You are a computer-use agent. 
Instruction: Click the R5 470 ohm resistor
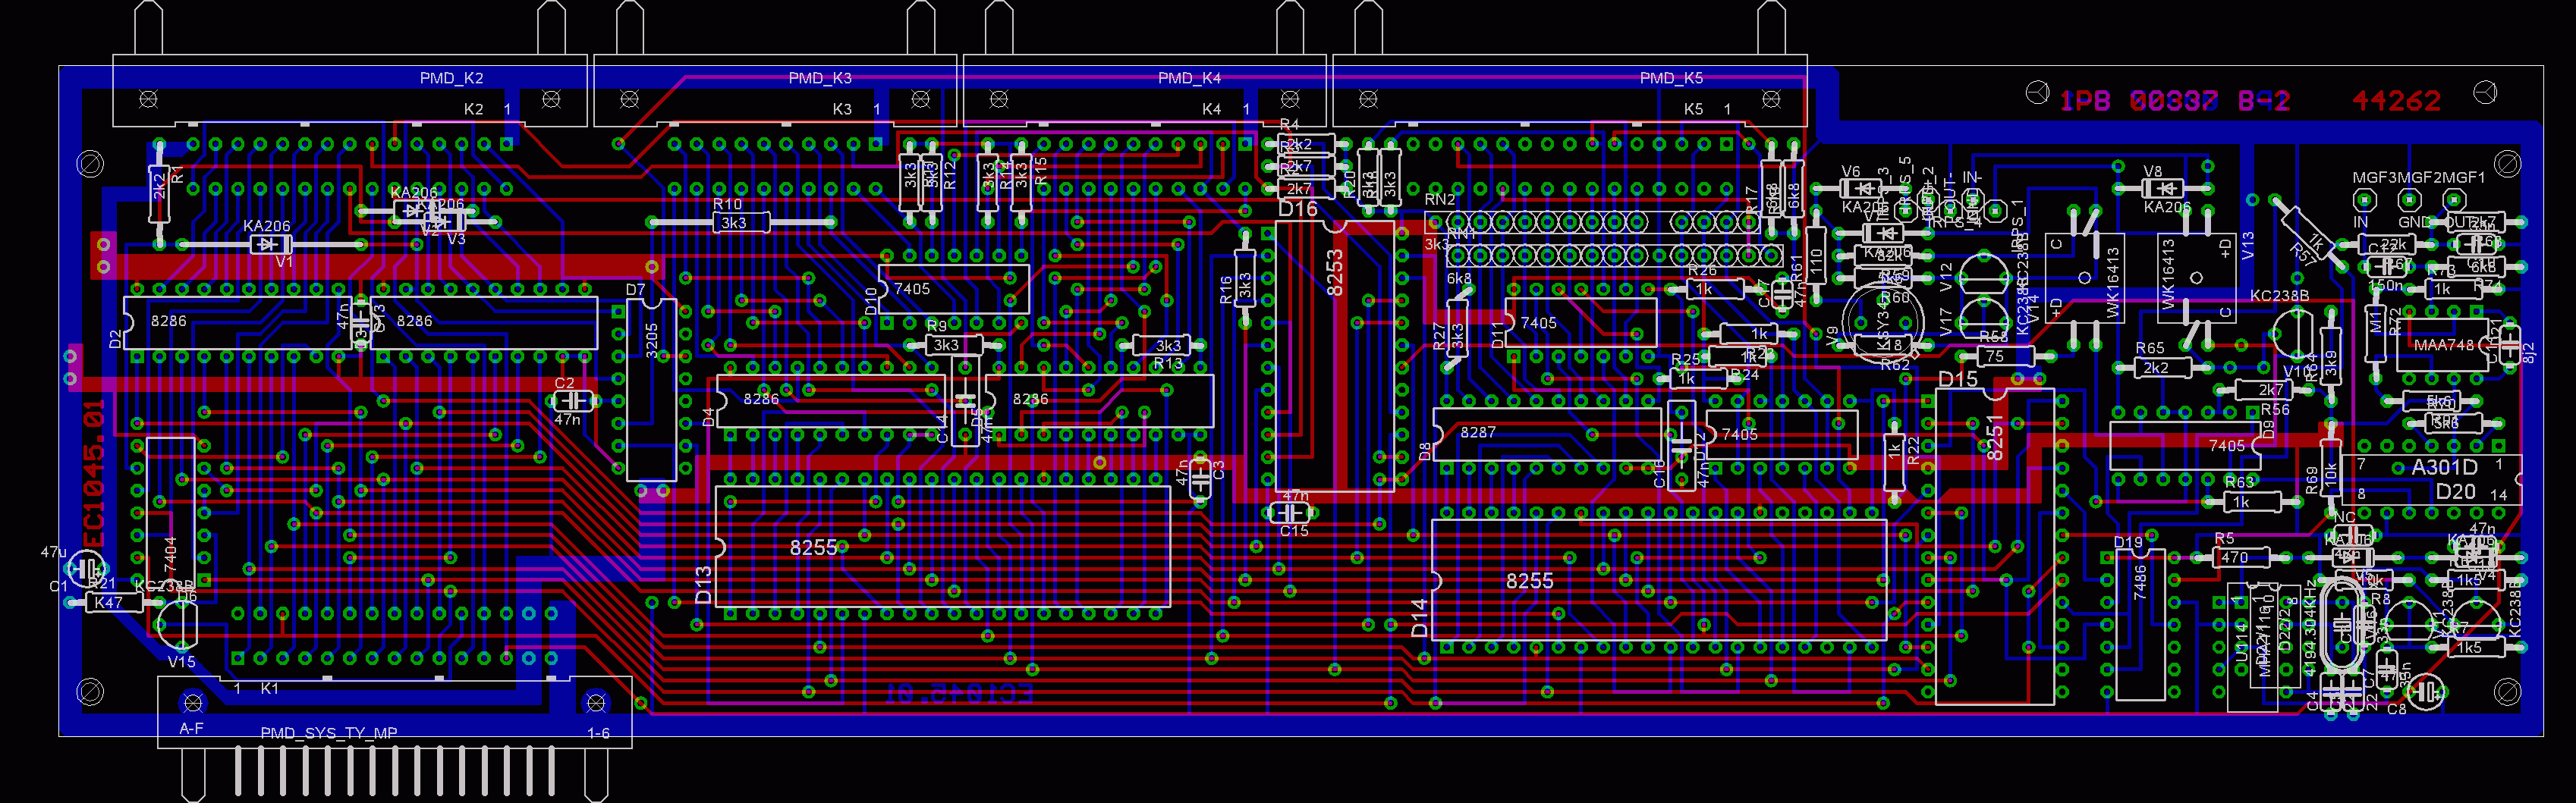[x=2234, y=557]
